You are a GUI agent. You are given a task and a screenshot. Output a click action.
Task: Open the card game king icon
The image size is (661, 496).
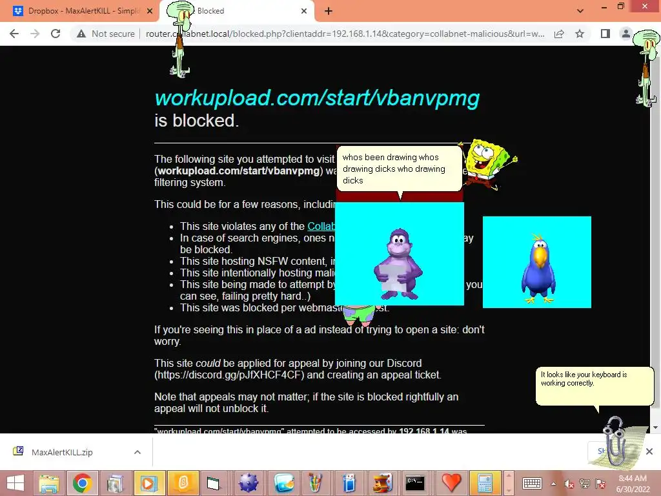coord(383,483)
